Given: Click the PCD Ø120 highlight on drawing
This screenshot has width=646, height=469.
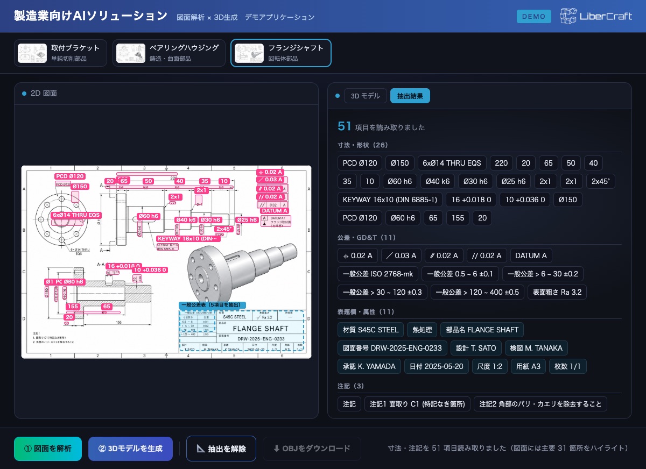Looking at the screenshot, I should [x=71, y=176].
